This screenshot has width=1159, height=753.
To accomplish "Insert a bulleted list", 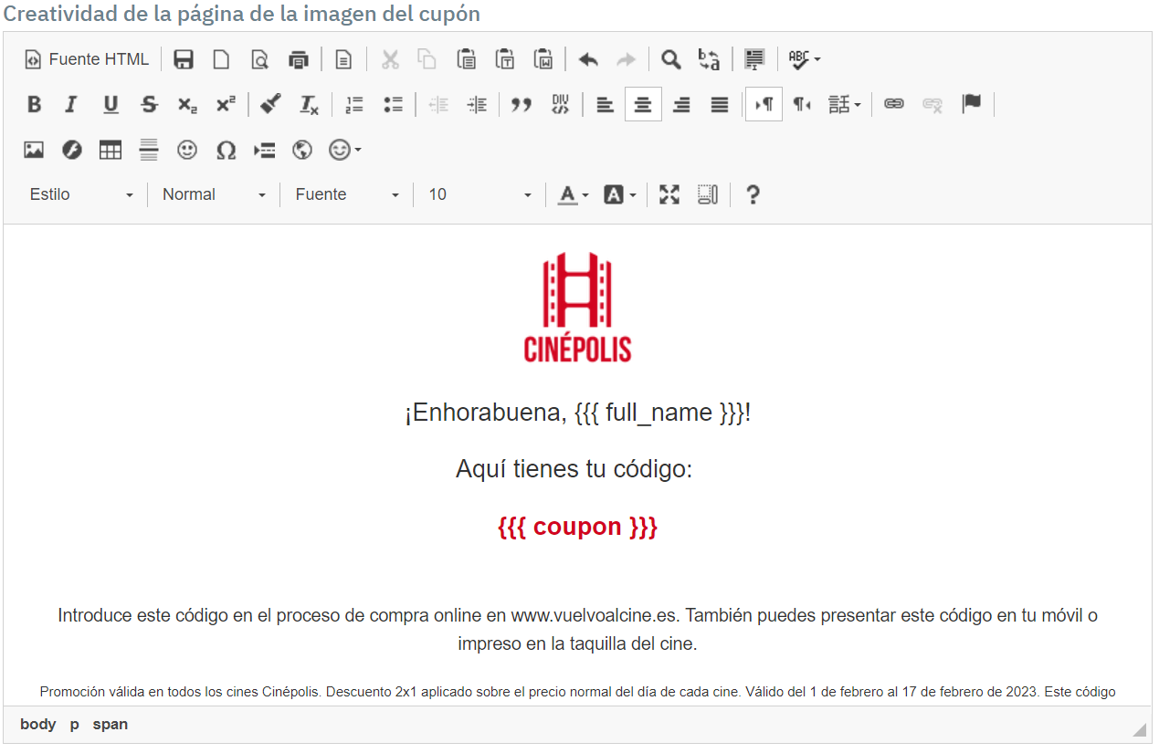I will 393,104.
